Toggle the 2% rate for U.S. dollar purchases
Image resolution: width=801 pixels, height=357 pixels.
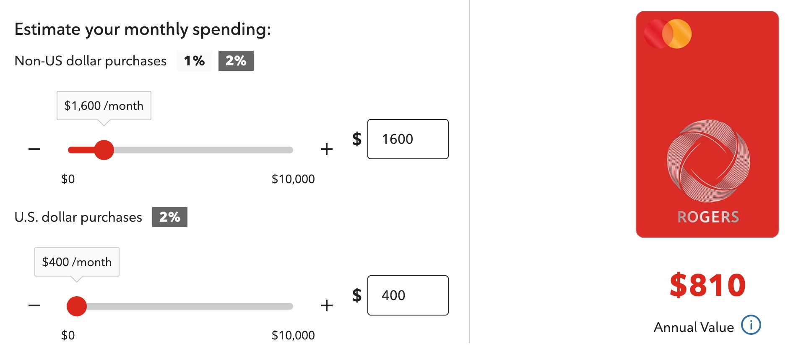[170, 217]
